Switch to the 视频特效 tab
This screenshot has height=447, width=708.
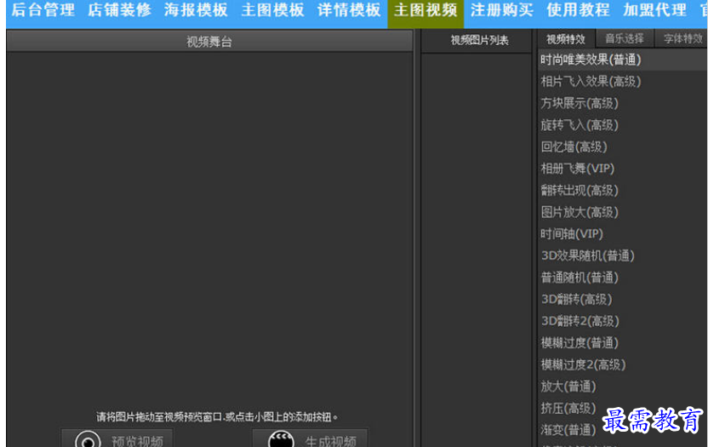[566, 39]
